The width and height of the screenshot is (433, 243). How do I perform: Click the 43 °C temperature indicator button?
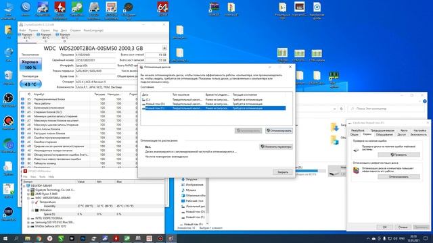click(x=30, y=84)
